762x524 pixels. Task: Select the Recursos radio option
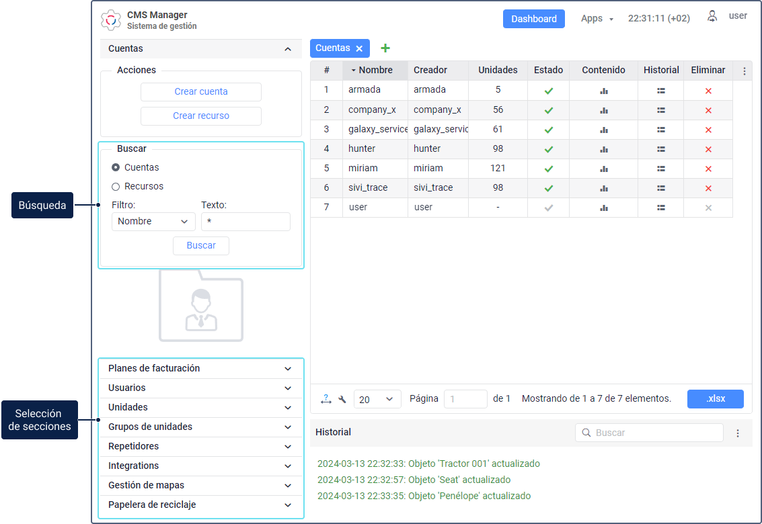[x=116, y=187]
